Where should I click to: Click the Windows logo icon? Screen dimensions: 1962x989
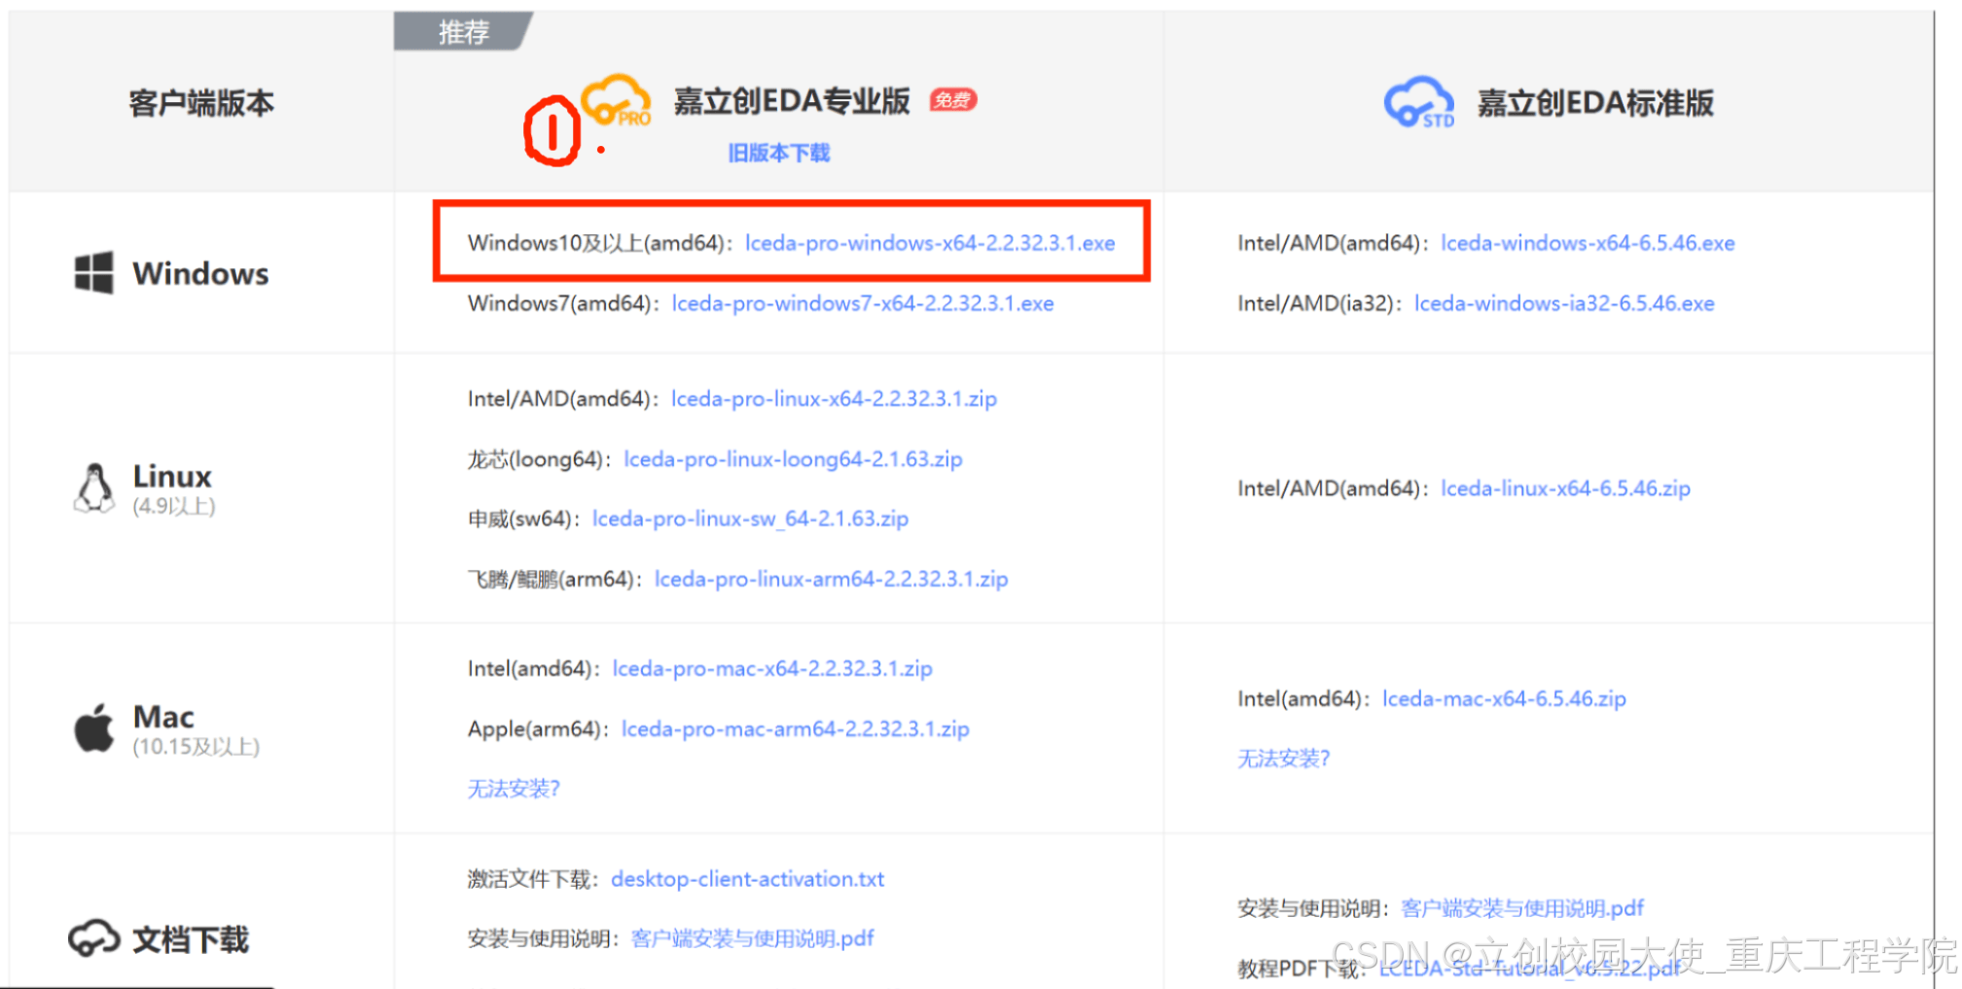93,272
